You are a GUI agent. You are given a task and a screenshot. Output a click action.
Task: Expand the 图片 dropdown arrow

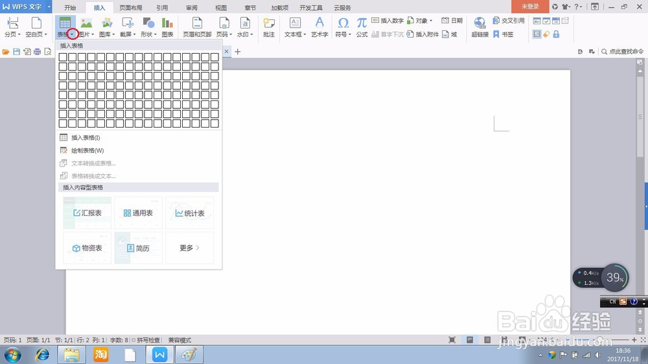[x=93, y=35]
